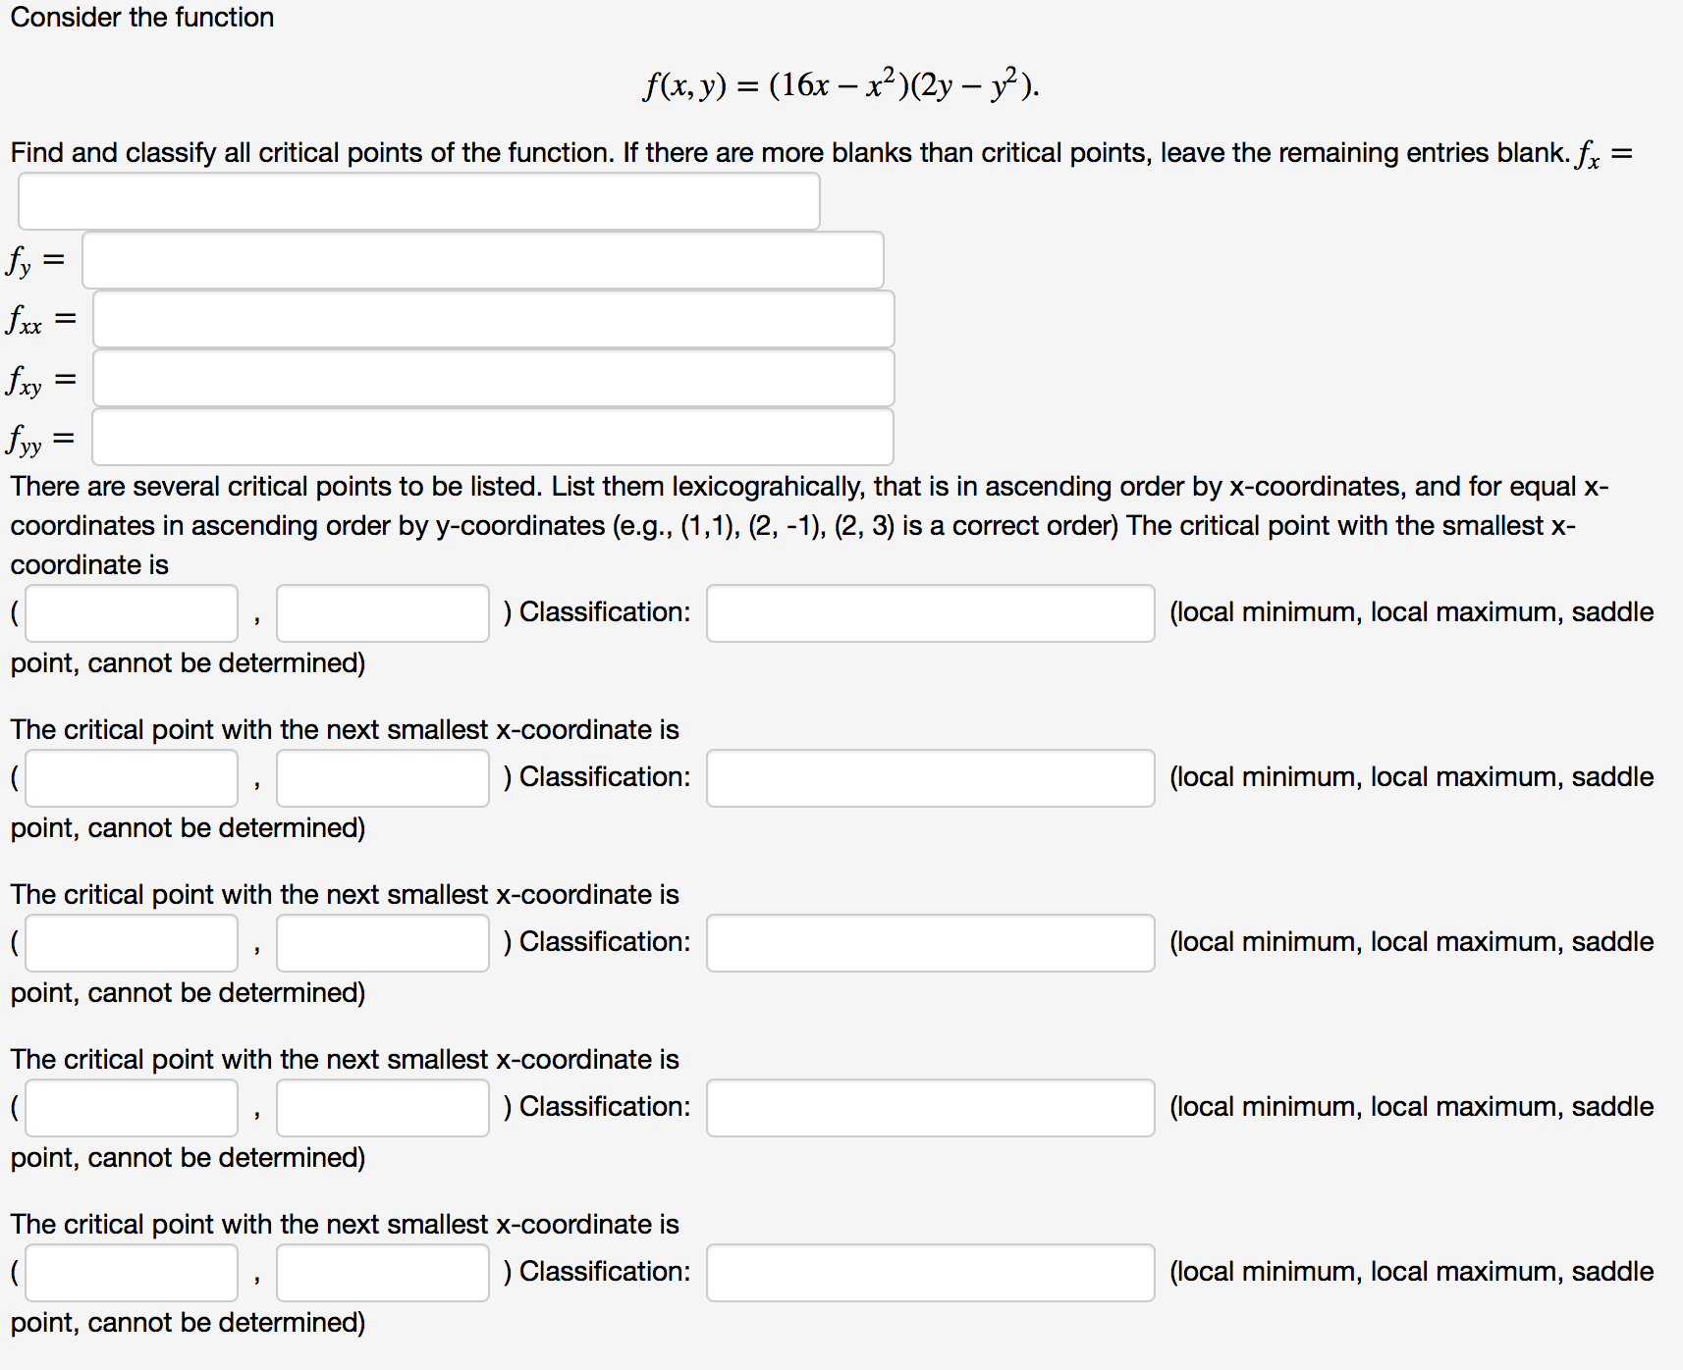Focus the f_xx second derivative field
1683x1370 pixels.
tap(493, 319)
